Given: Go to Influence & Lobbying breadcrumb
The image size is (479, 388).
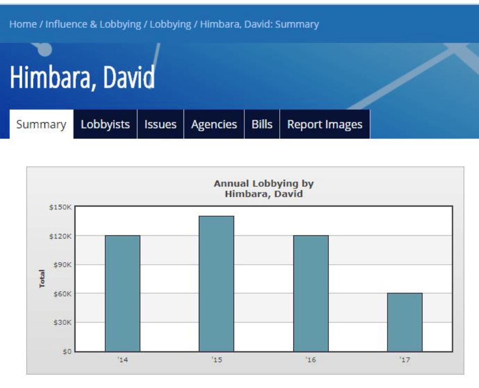Looking at the screenshot, I should (x=93, y=24).
